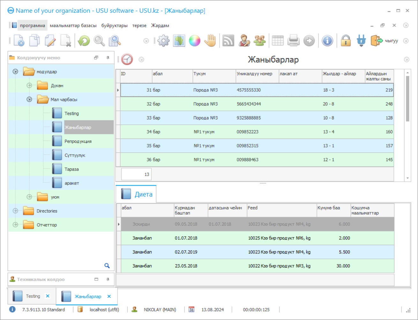The image size is (418, 320).
Task: Pin the Техникалык колдоо panel
Action: tap(108, 279)
